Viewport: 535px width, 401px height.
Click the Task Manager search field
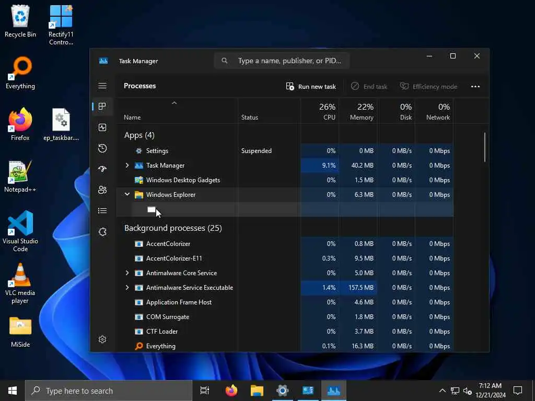coord(282,61)
